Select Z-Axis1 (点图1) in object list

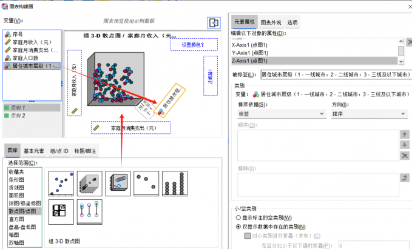[314, 61]
